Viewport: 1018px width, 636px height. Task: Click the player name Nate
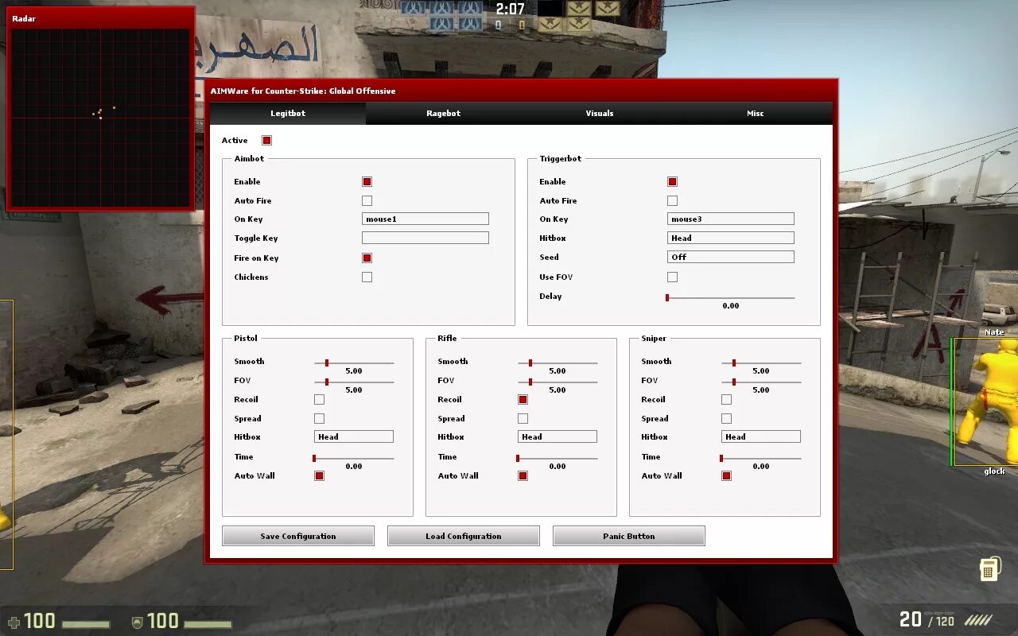994,332
